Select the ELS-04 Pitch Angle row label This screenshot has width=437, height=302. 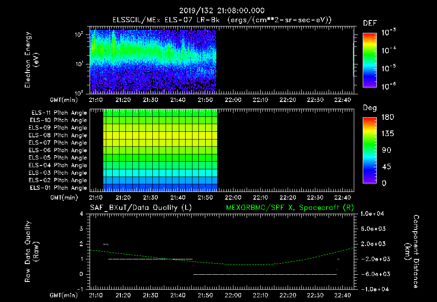(x=58, y=165)
